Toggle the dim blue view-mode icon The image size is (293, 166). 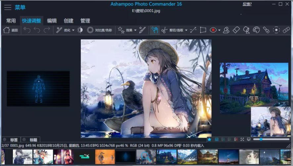pyautogui.click(x=223, y=139)
